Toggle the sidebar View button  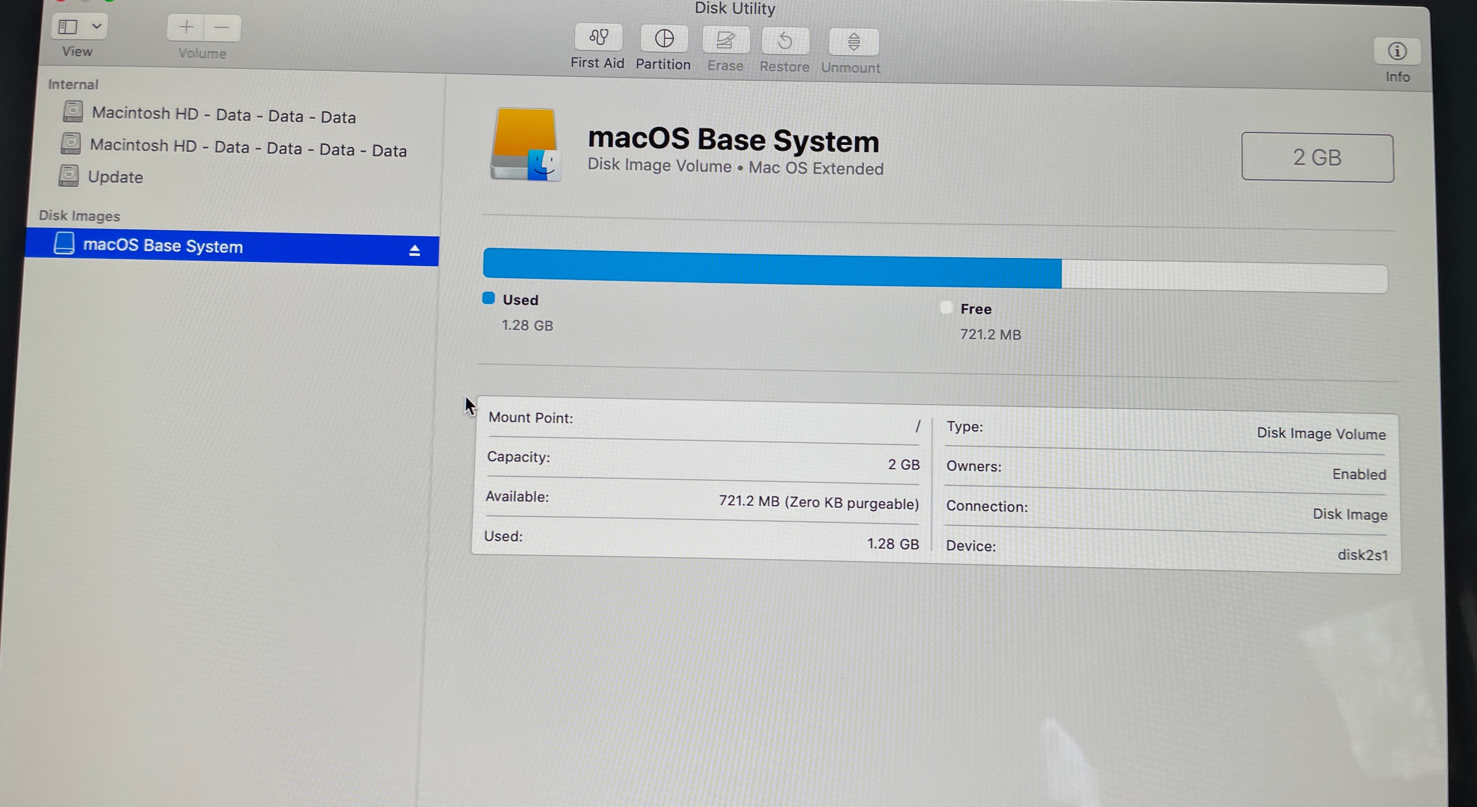68,26
